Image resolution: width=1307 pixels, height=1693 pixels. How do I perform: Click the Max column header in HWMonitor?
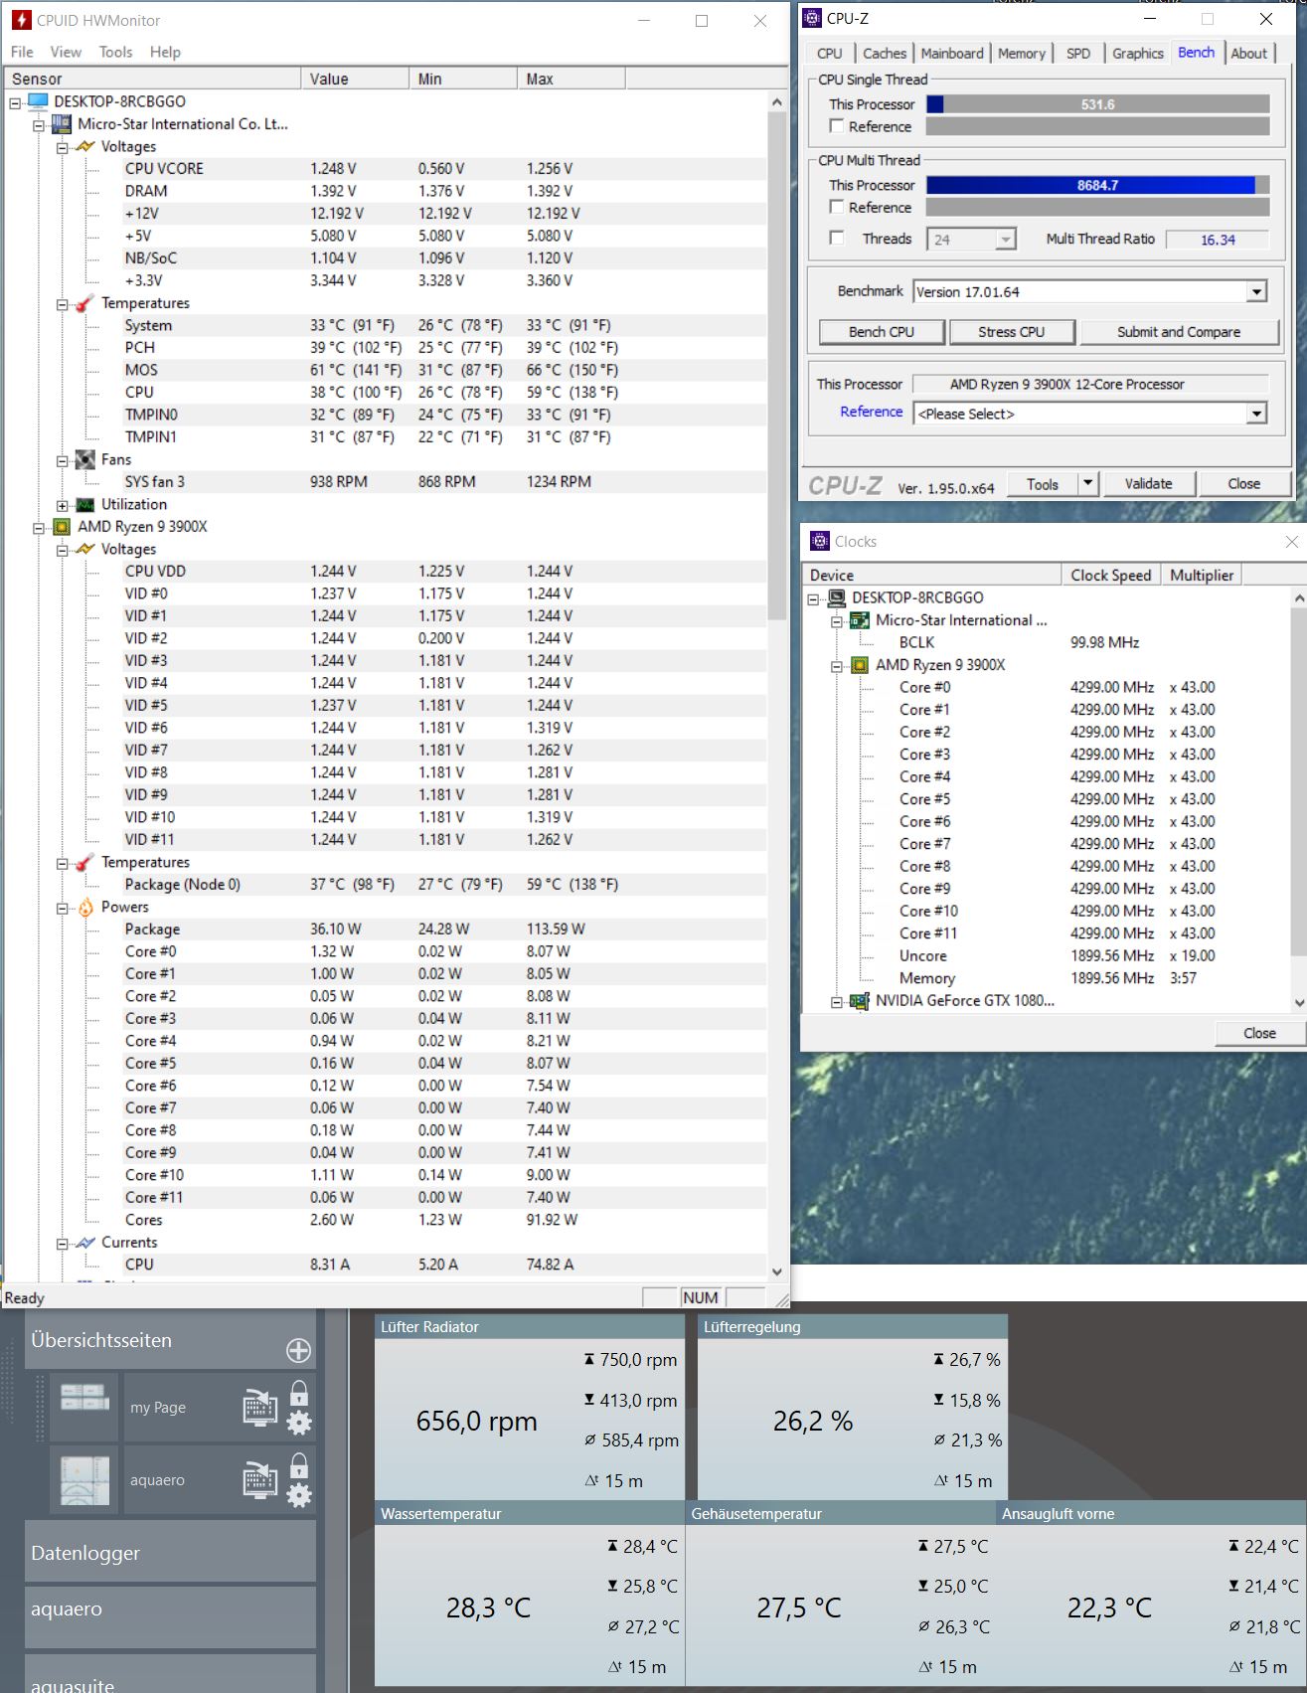click(572, 79)
